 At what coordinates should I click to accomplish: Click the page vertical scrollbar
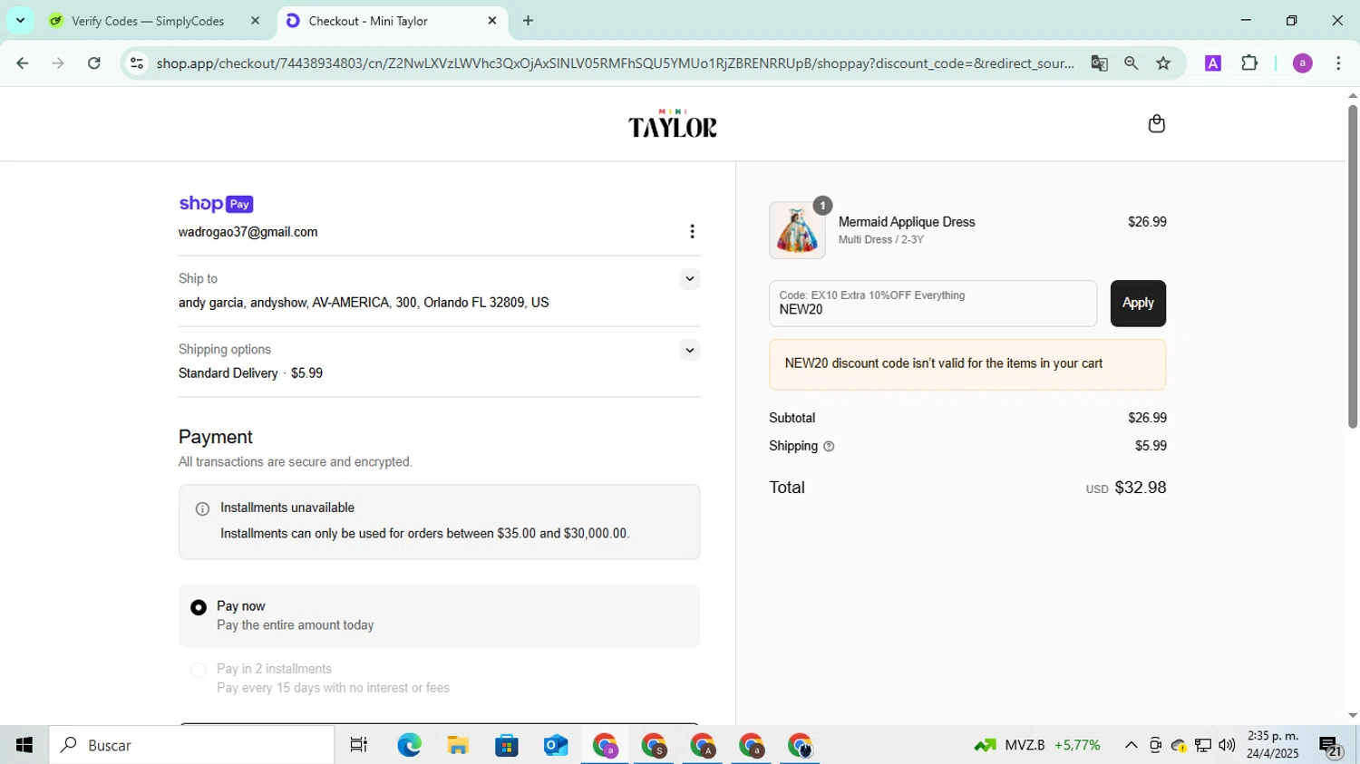1352,267
